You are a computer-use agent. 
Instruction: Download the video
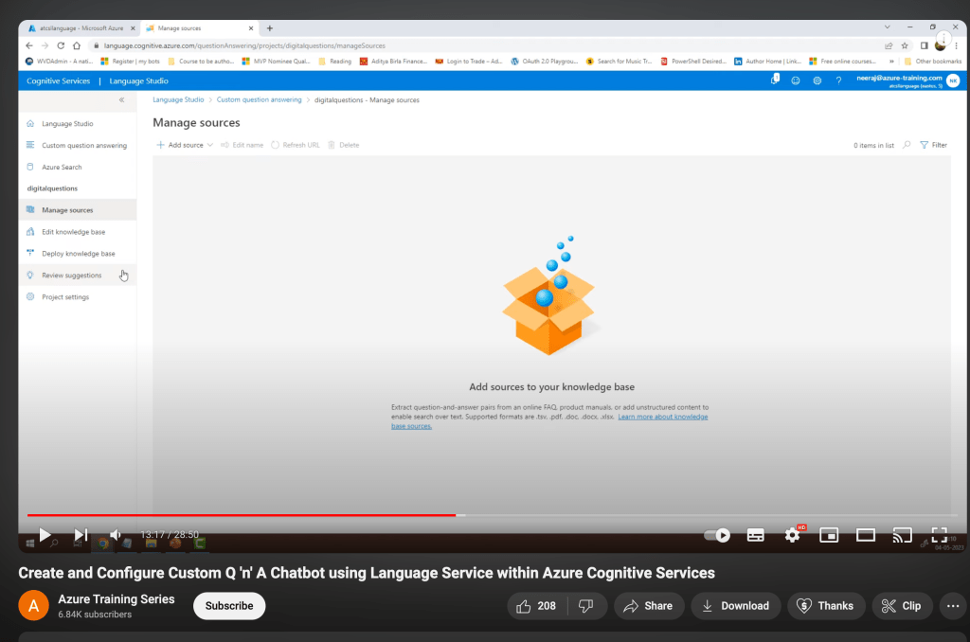(735, 606)
